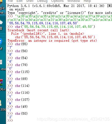Click the WinRAR archive desktop icon
Screen dimensions: 112x124
(1, 82)
